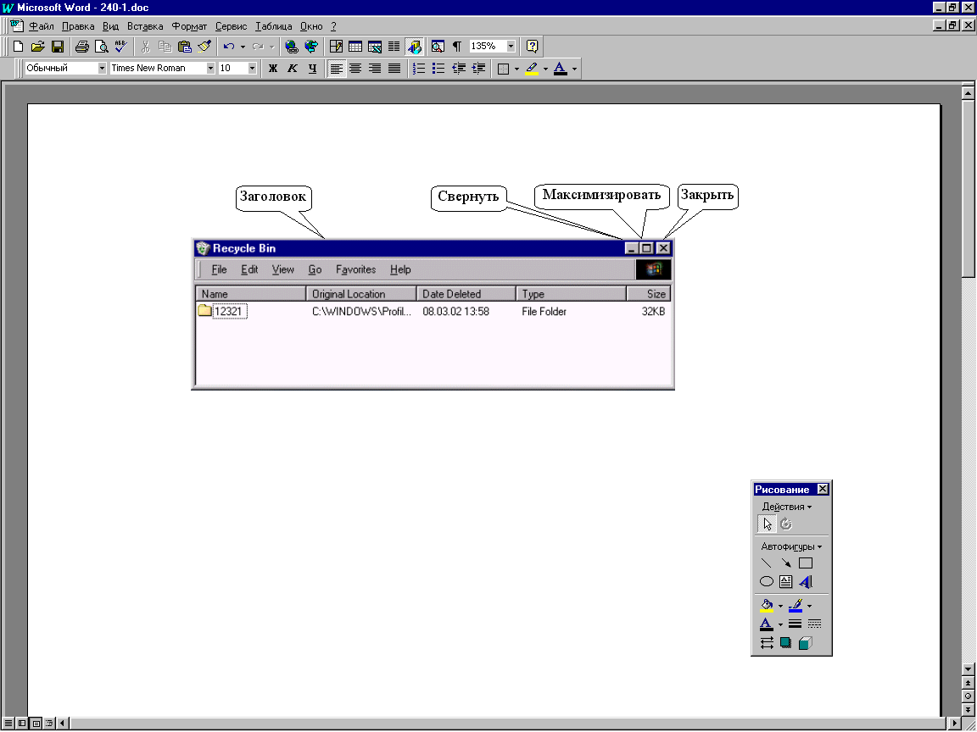Click the Insert Table icon
The width and height of the screenshot is (977, 732).
pos(355,46)
